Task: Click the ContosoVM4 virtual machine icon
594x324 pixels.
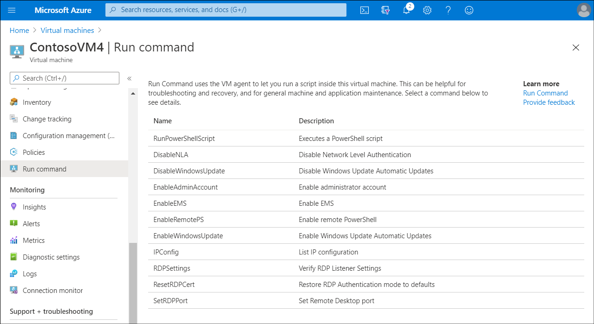Action: 17,51
